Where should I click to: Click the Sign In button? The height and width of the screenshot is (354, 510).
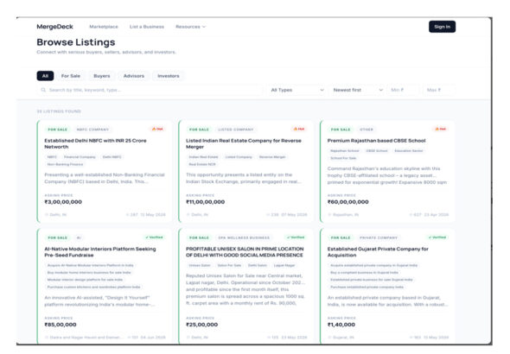point(442,27)
